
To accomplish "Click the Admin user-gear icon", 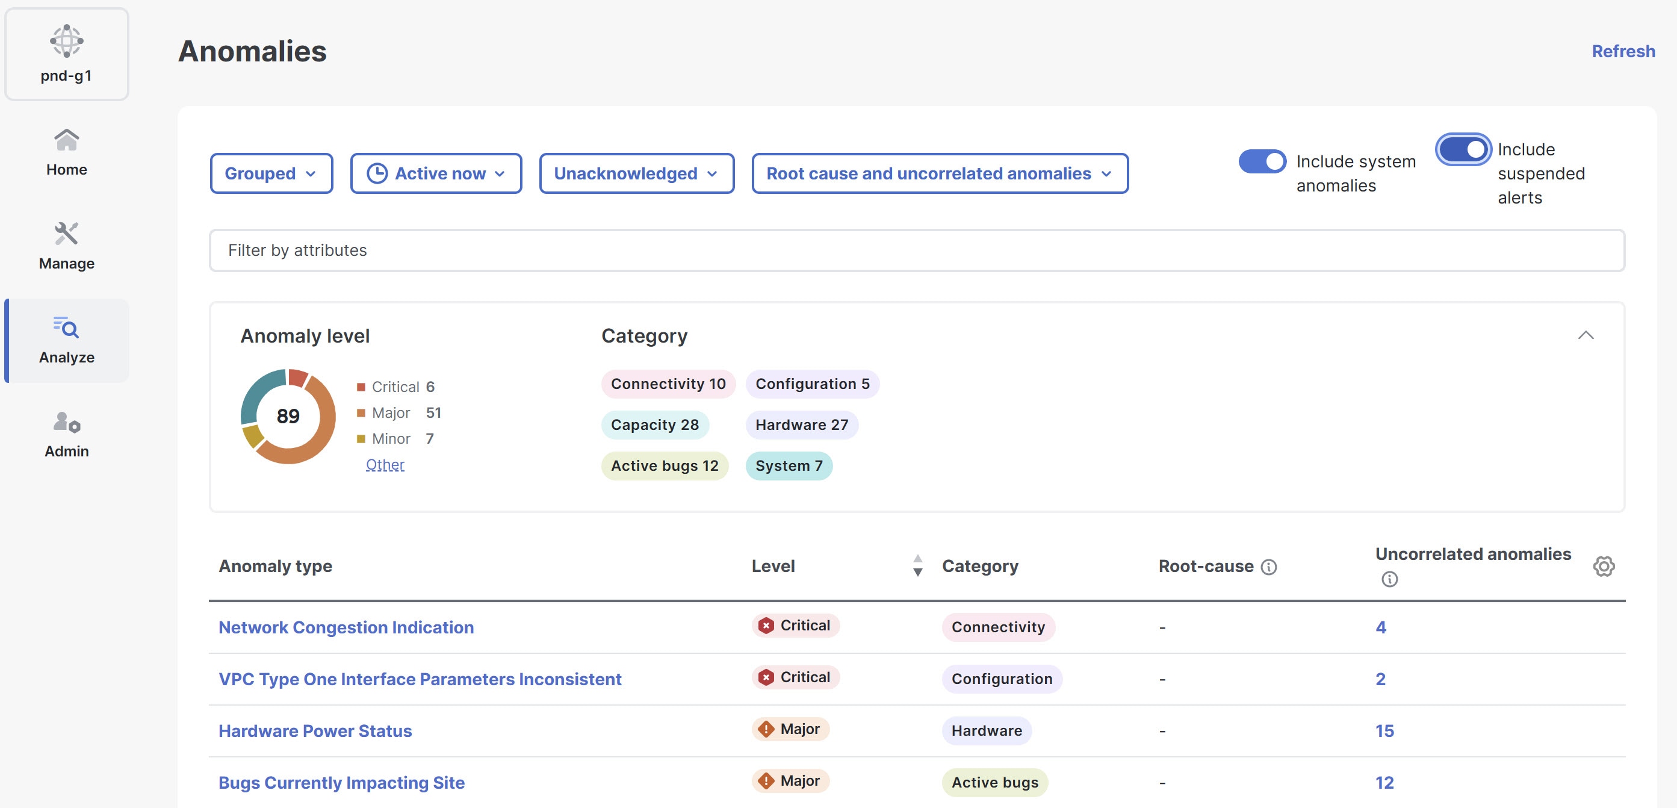I will click(66, 422).
